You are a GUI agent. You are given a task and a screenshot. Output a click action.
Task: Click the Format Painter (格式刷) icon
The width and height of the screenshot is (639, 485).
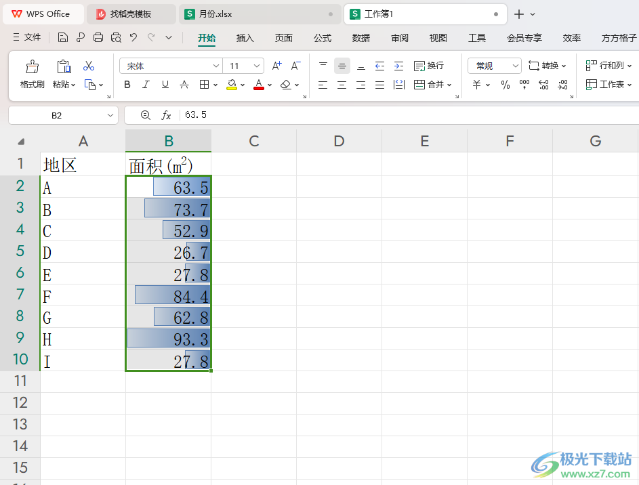click(x=33, y=66)
